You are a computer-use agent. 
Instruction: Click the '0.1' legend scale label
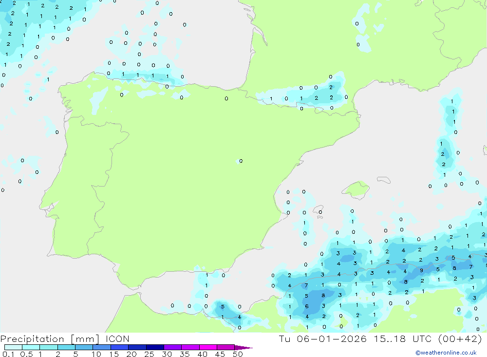click(8, 354)
